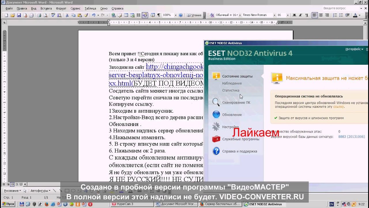Open the Таблица menu

tap(90, 8)
